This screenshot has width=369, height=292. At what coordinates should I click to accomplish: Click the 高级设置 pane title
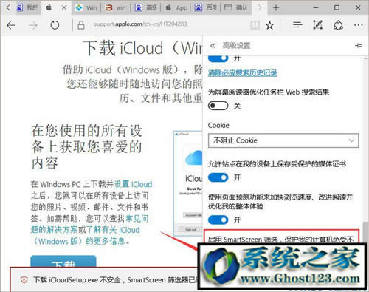click(x=236, y=46)
